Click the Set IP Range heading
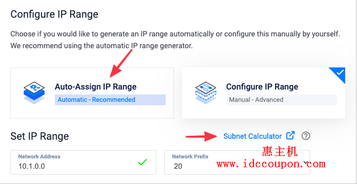 coord(39,136)
